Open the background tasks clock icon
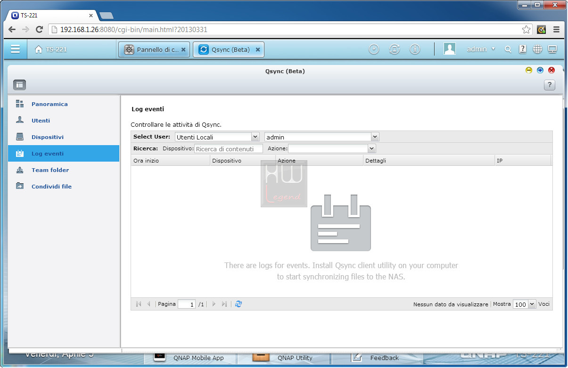This screenshot has width=568, height=368. click(x=374, y=49)
